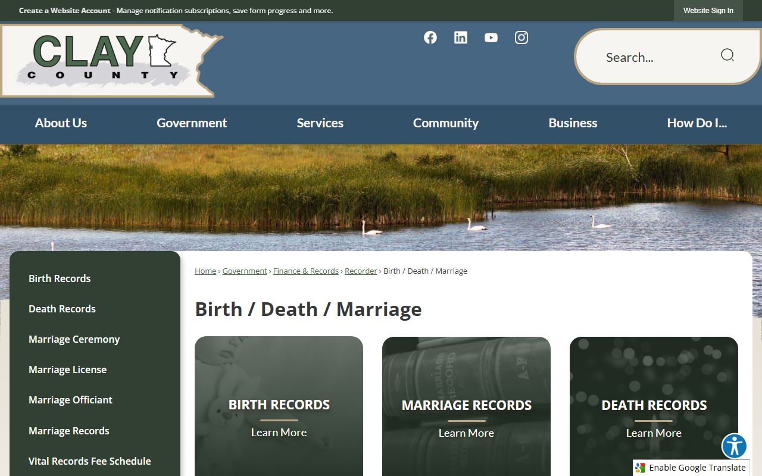Open the YouTube icon in header

click(491, 37)
